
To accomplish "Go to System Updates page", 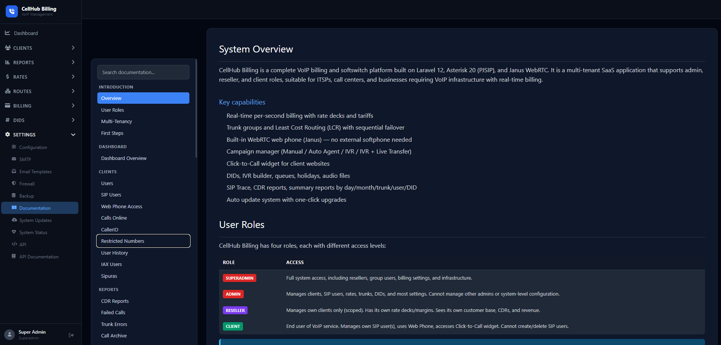I will 40,220.
